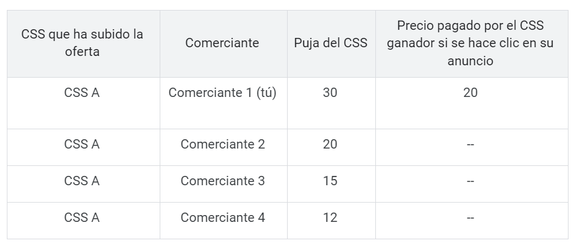Click the 'CSS que ha subido la oferta' header
This screenshot has height=248, width=576.
pyautogui.click(x=82, y=43)
